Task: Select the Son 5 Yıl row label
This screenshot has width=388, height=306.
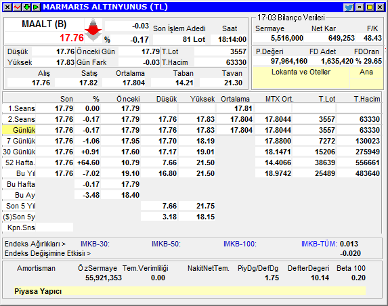Action: pyautogui.click(x=21, y=206)
